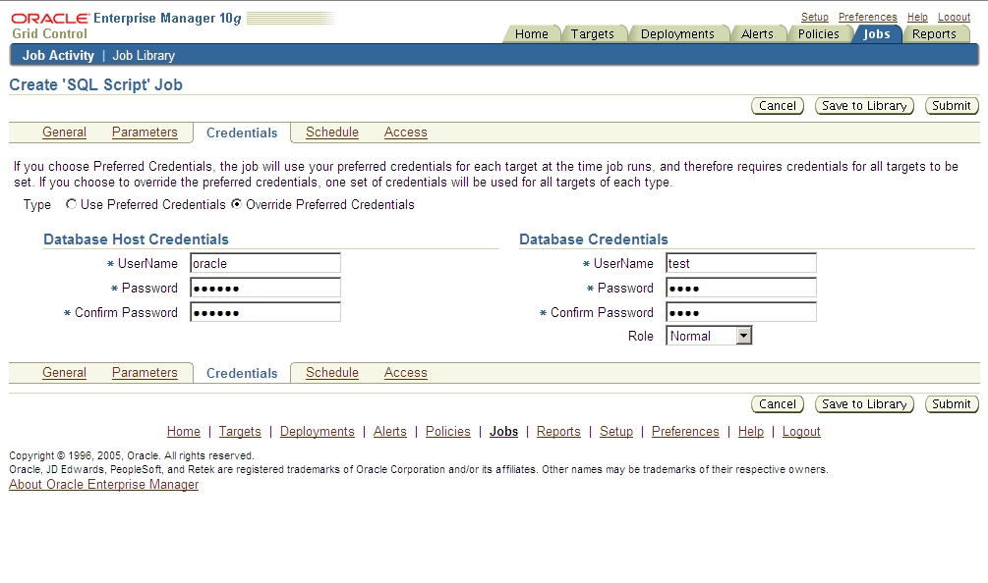Image resolution: width=988 pixels, height=583 pixels.
Task: Click footer Preferences link
Action: pyautogui.click(x=685, y=432)
